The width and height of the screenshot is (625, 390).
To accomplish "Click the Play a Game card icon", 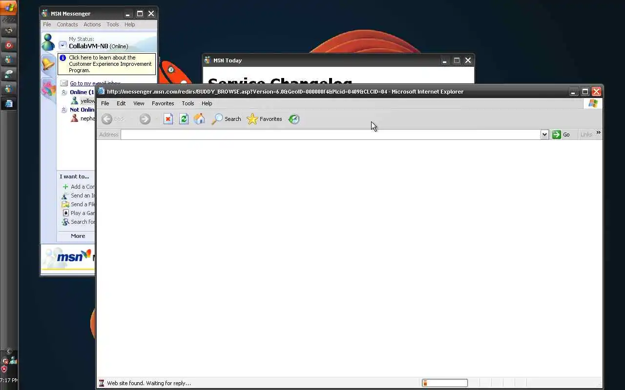I will pyautogui.click(x=65, y=213).
